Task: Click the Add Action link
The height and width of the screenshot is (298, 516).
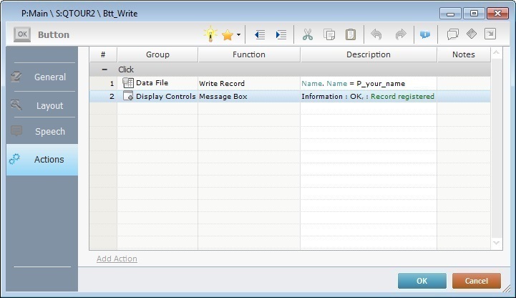Action: tap(117, 259)
